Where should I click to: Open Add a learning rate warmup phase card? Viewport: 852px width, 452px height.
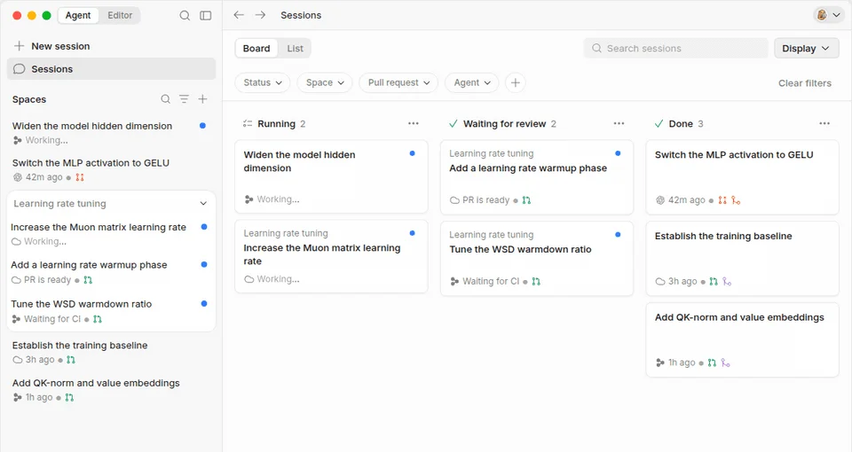point(537,177)
